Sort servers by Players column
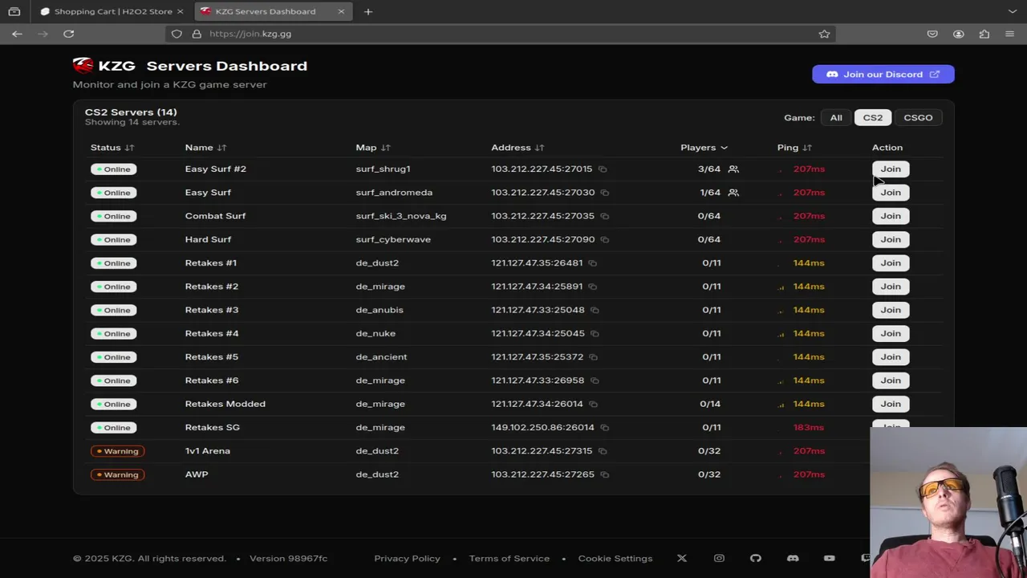 [704, 148]
